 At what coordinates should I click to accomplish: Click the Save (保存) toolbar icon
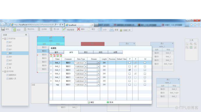click(x=3, y=29)
